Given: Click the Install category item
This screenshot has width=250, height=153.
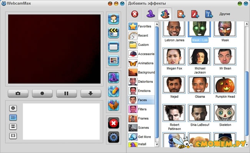Looking at the screenshot, I should point(141,144).
